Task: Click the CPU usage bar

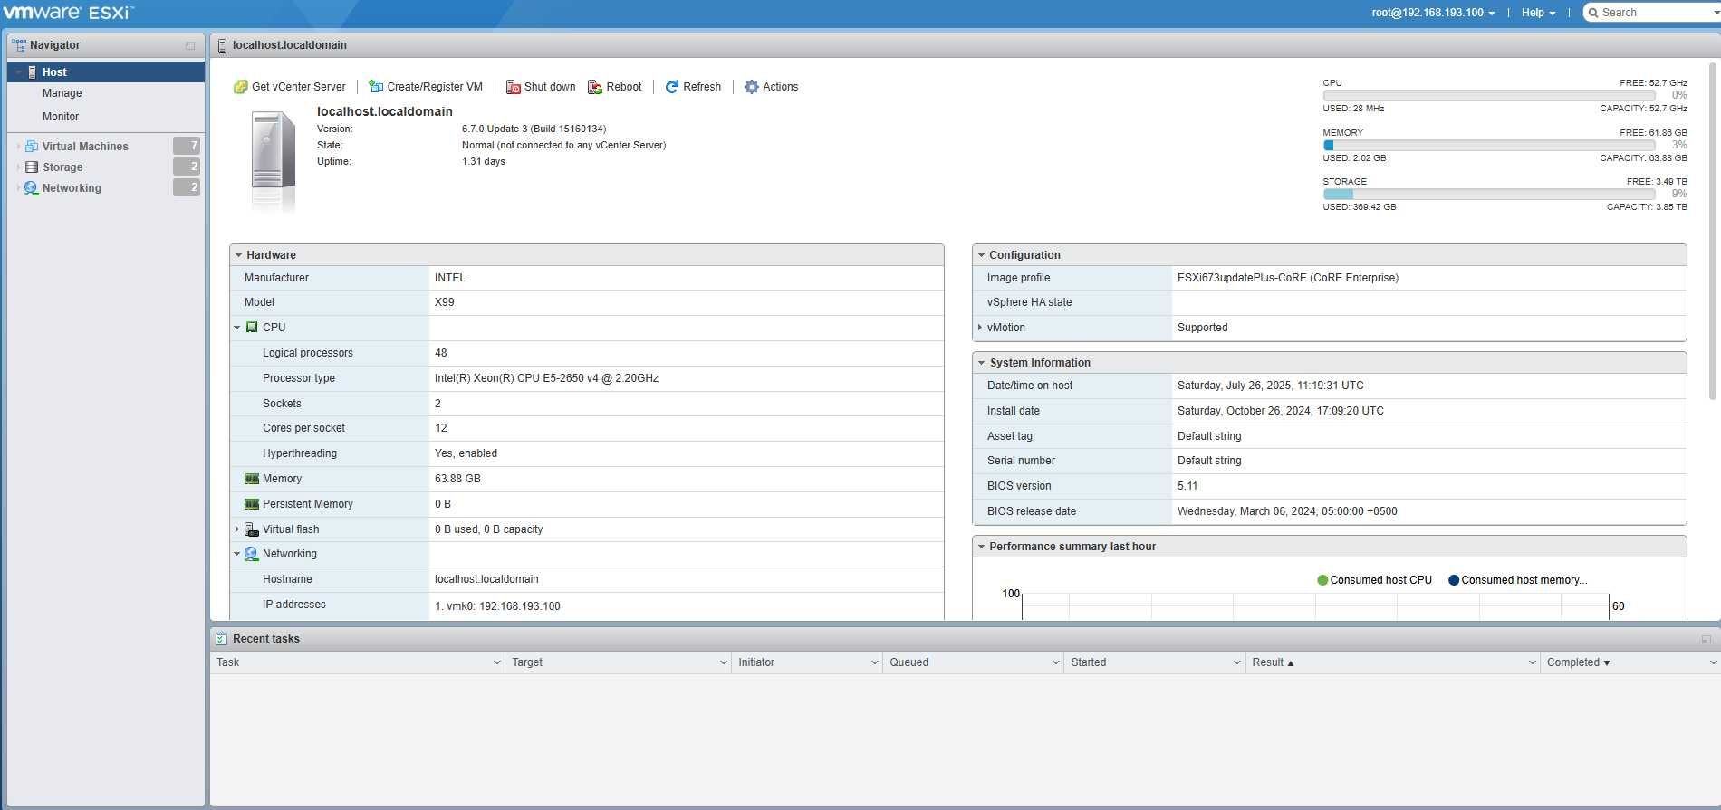Action: tap(1488, 95)
